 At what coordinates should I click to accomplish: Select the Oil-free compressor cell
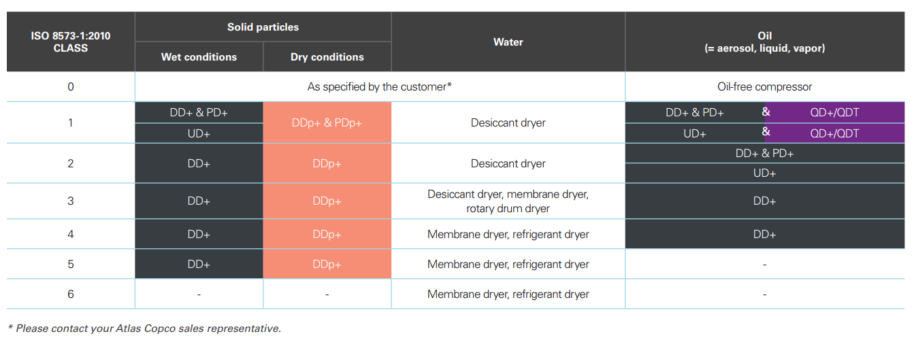(764, 87)
